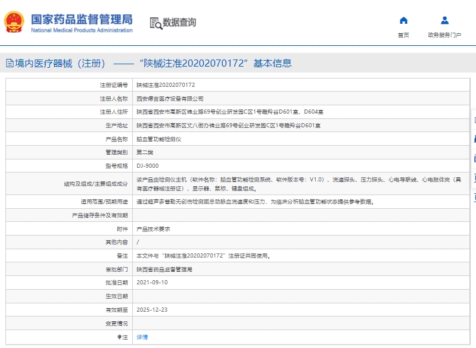This screenshot has height=348, width=476.
Task: Click the 首页 house icon
Action: click(x=403, y=21)
